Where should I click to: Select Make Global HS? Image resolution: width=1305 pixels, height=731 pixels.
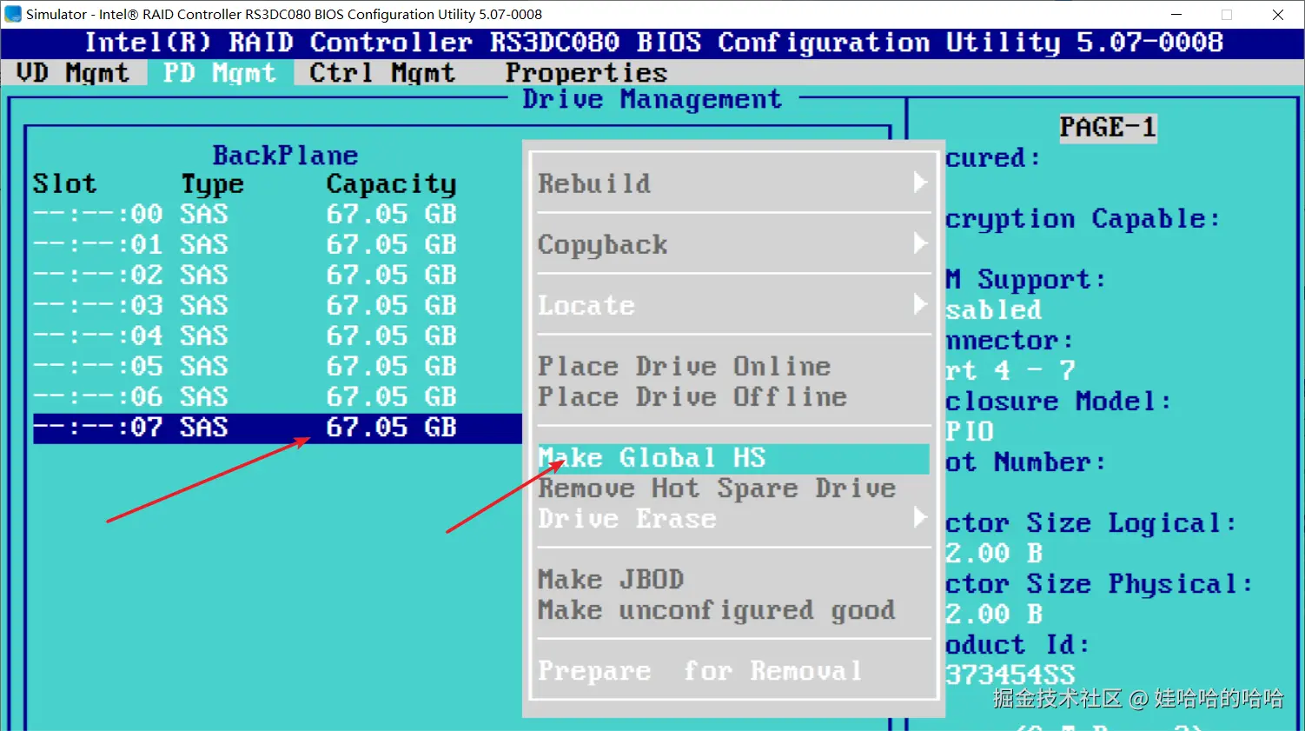[733, 458]
